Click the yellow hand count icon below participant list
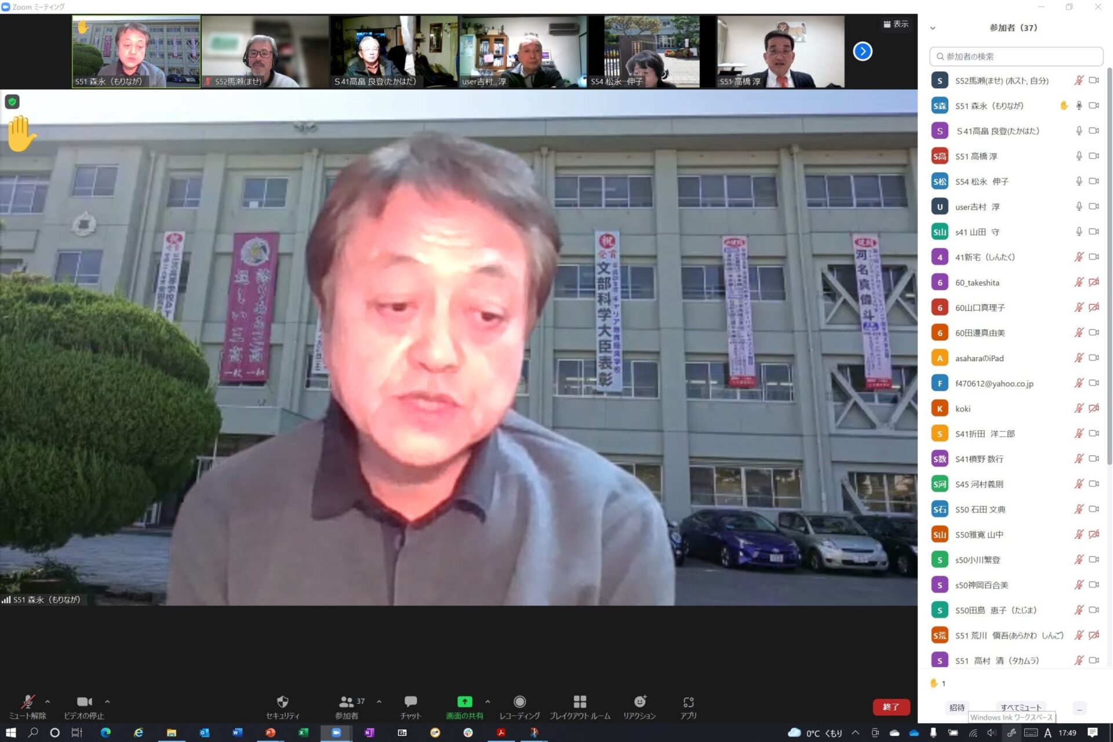 [x=933, y=683]
